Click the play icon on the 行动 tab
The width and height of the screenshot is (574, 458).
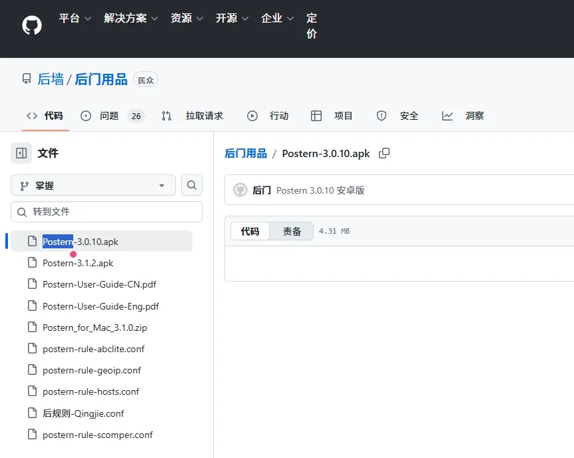pos(252,115)
